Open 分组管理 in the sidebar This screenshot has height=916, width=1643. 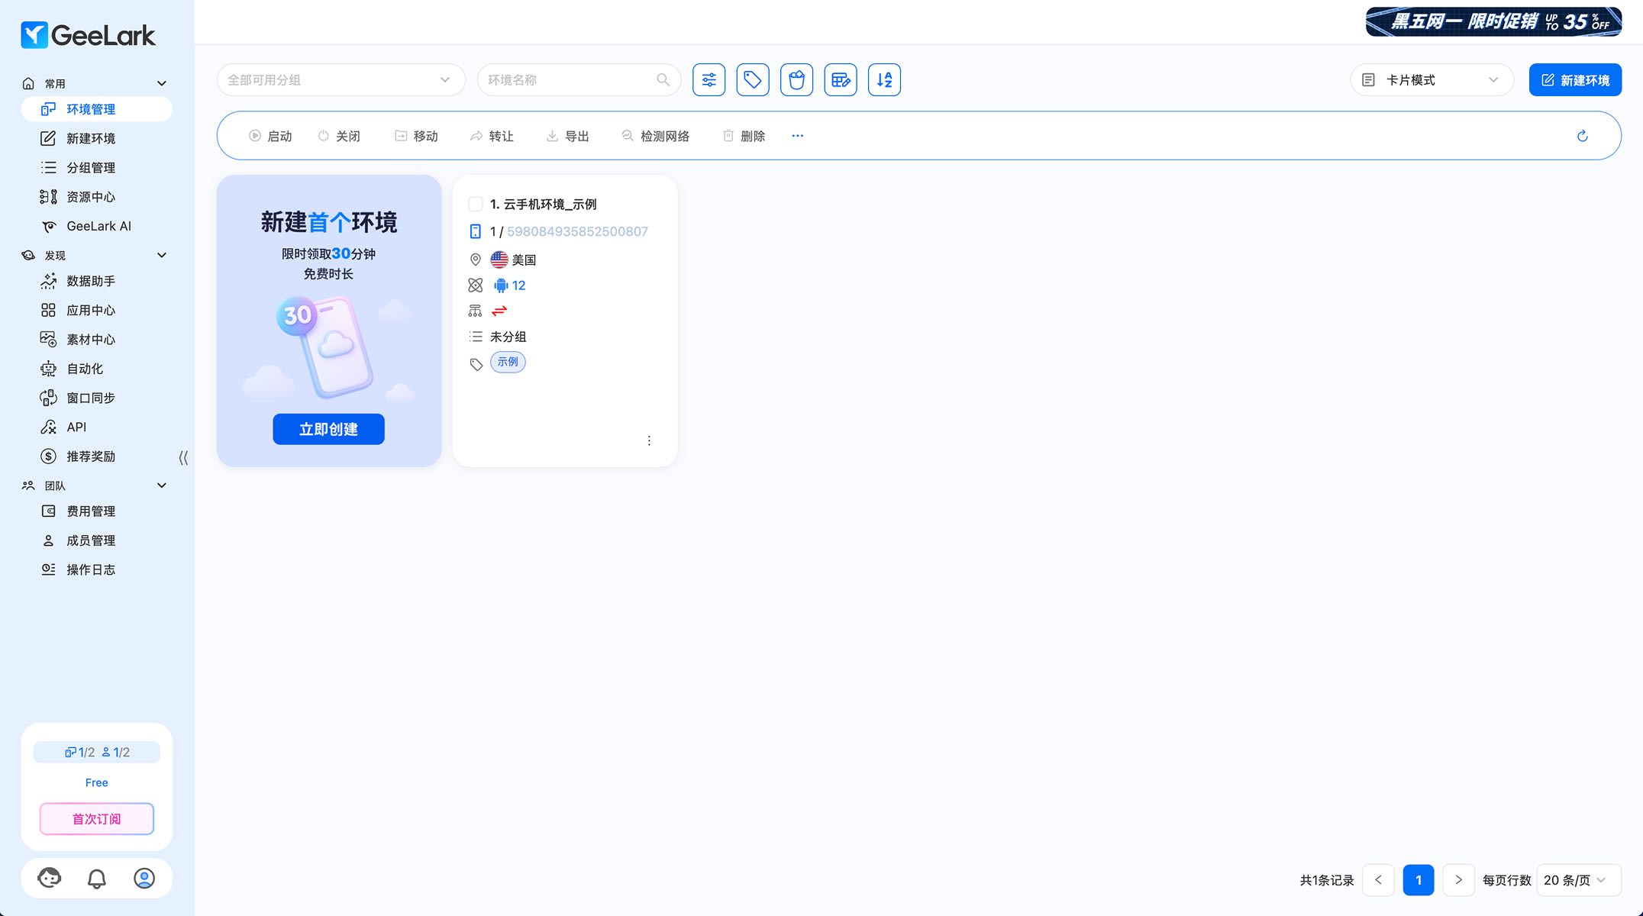click(x=90, y=167)
